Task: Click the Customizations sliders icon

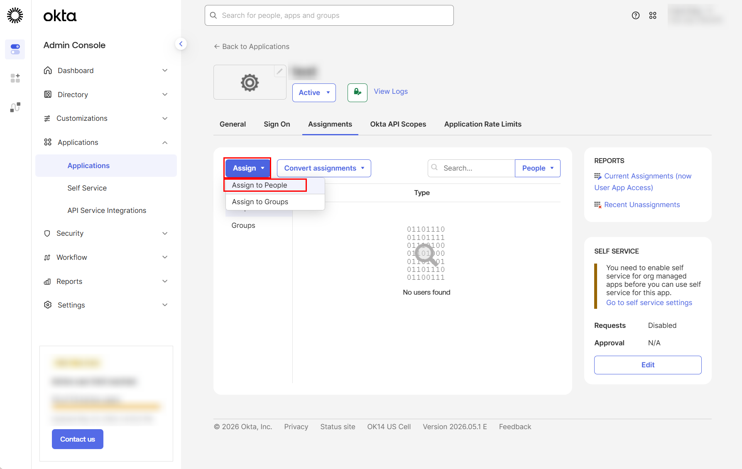Action: point(47,119)
